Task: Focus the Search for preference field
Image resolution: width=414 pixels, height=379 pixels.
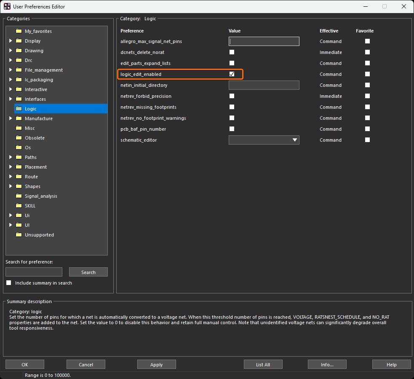Action: [x=34, y=272]
